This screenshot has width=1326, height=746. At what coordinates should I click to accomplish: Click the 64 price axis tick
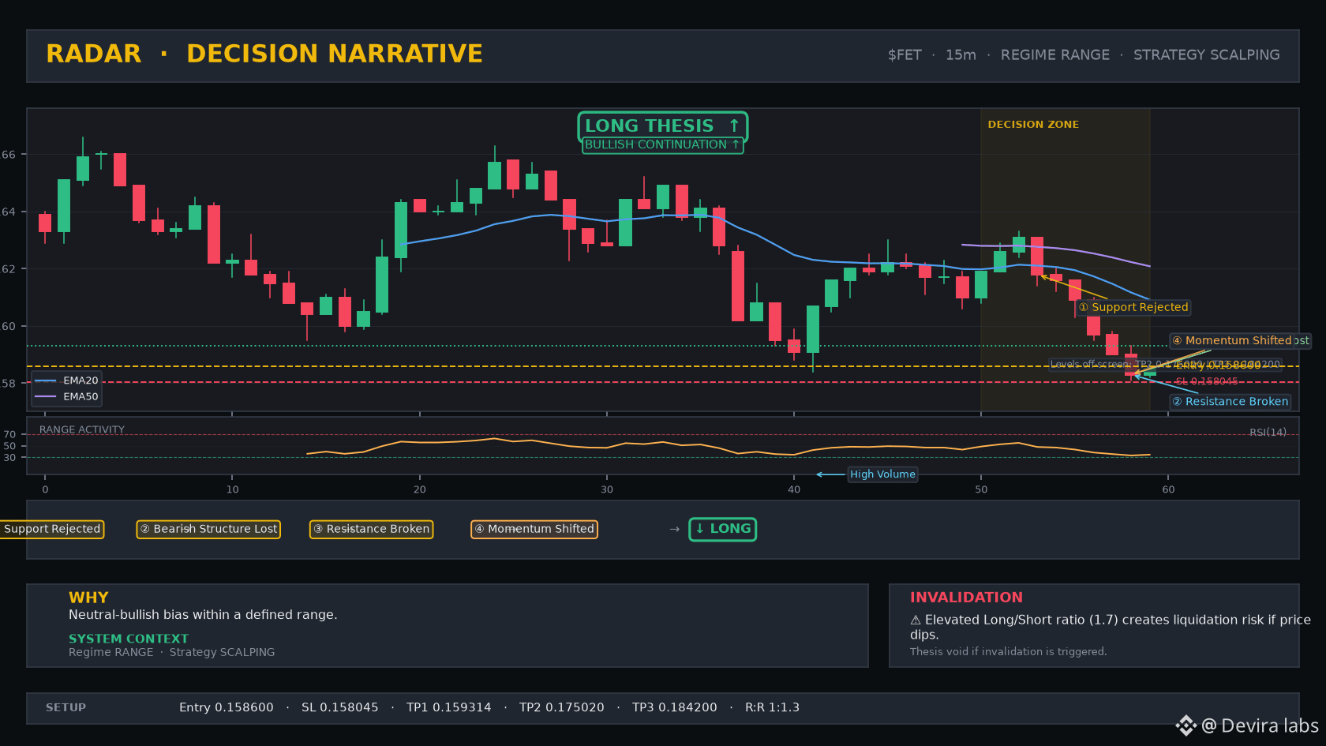pyautogui.click(x=8, y=212)
